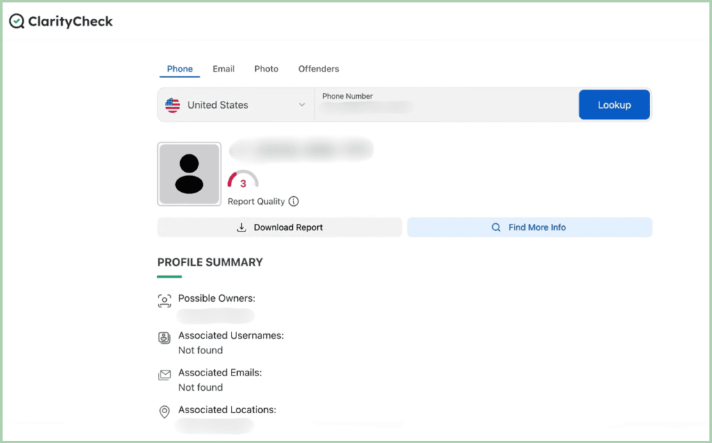Click the @ icon next to Associated Usernames
Viewport: 712px width, 443px height.
[x=164, y=337]
